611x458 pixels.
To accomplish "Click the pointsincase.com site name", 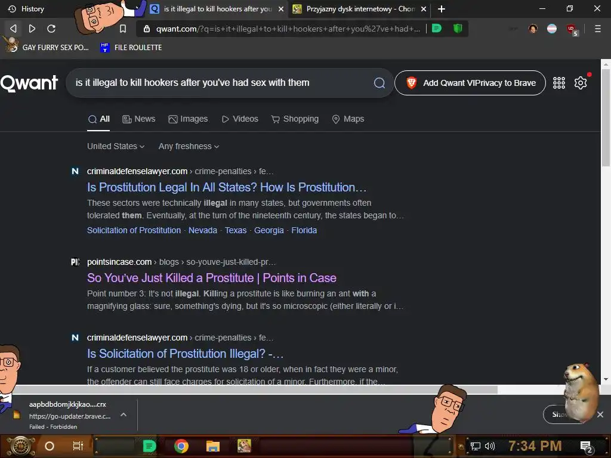I will pos(119,262).
